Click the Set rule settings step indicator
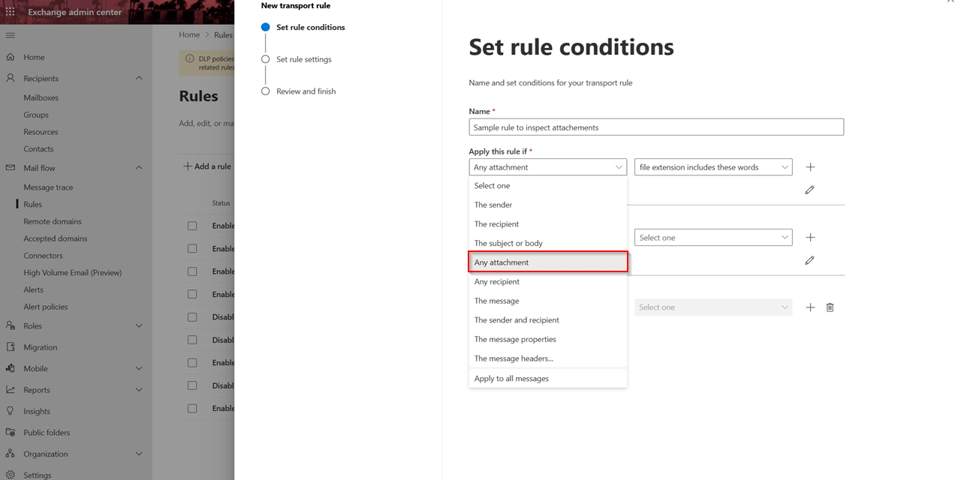Screen dimensions: 961x480 click(304, 59)
